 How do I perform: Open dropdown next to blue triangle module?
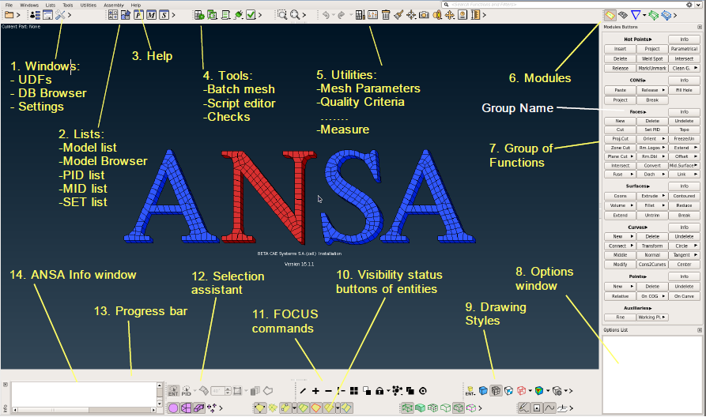click(x=644, y=15)
